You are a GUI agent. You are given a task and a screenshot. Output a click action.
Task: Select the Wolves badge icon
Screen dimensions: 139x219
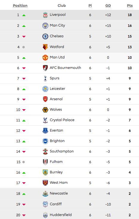45,110
